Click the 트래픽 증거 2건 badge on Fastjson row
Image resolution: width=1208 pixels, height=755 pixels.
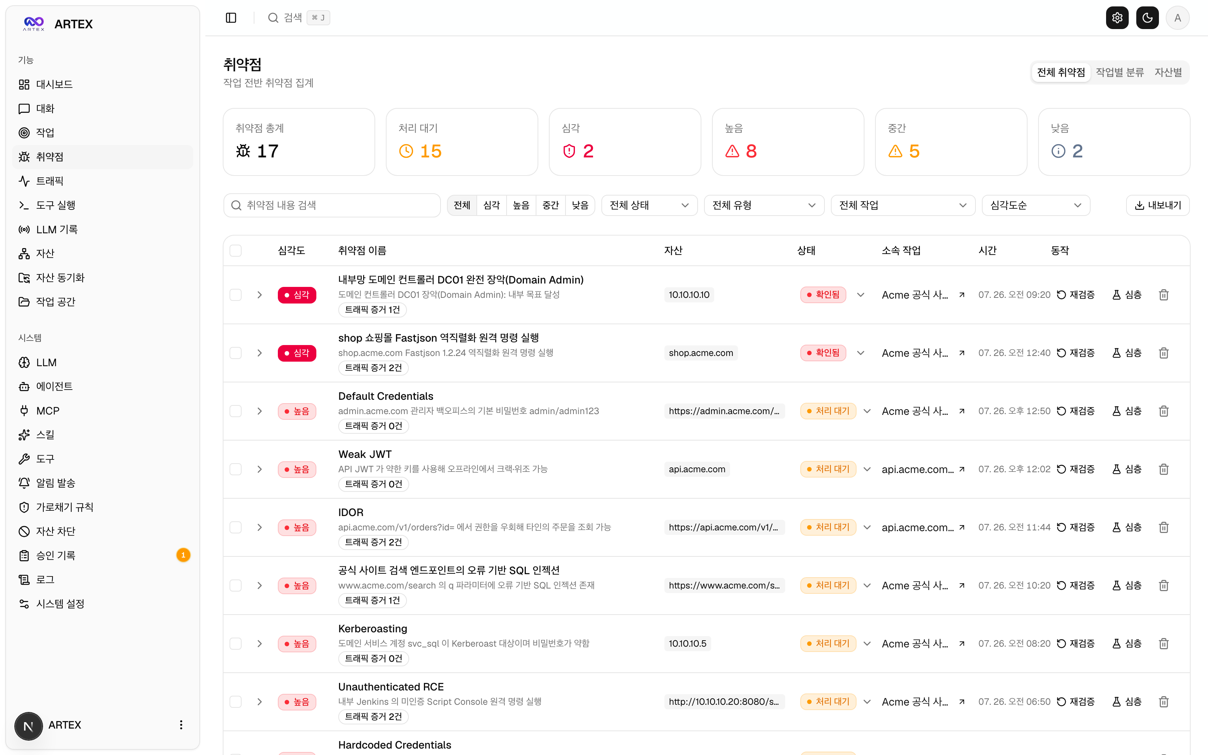coord(373,368)
